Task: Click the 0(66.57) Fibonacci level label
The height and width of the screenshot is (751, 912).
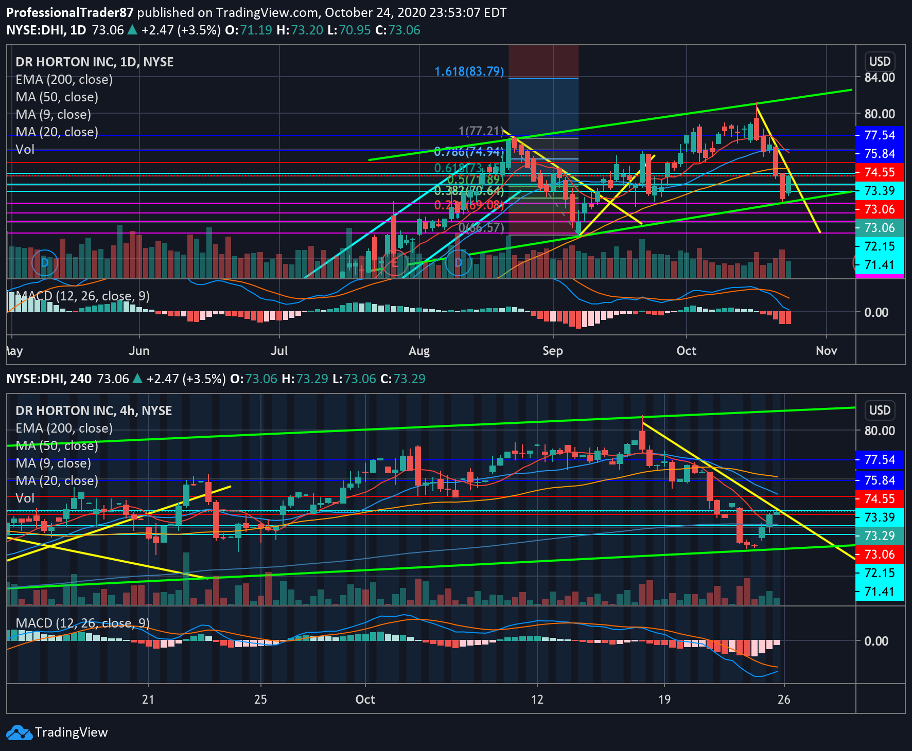Action: coord(481,227)
